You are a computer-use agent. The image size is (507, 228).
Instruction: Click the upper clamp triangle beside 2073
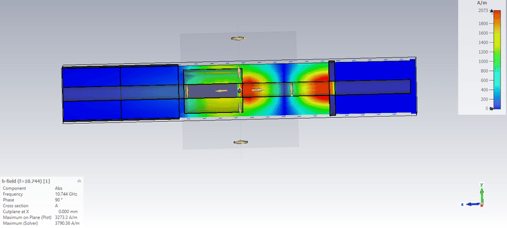click(x=492, y=11)
